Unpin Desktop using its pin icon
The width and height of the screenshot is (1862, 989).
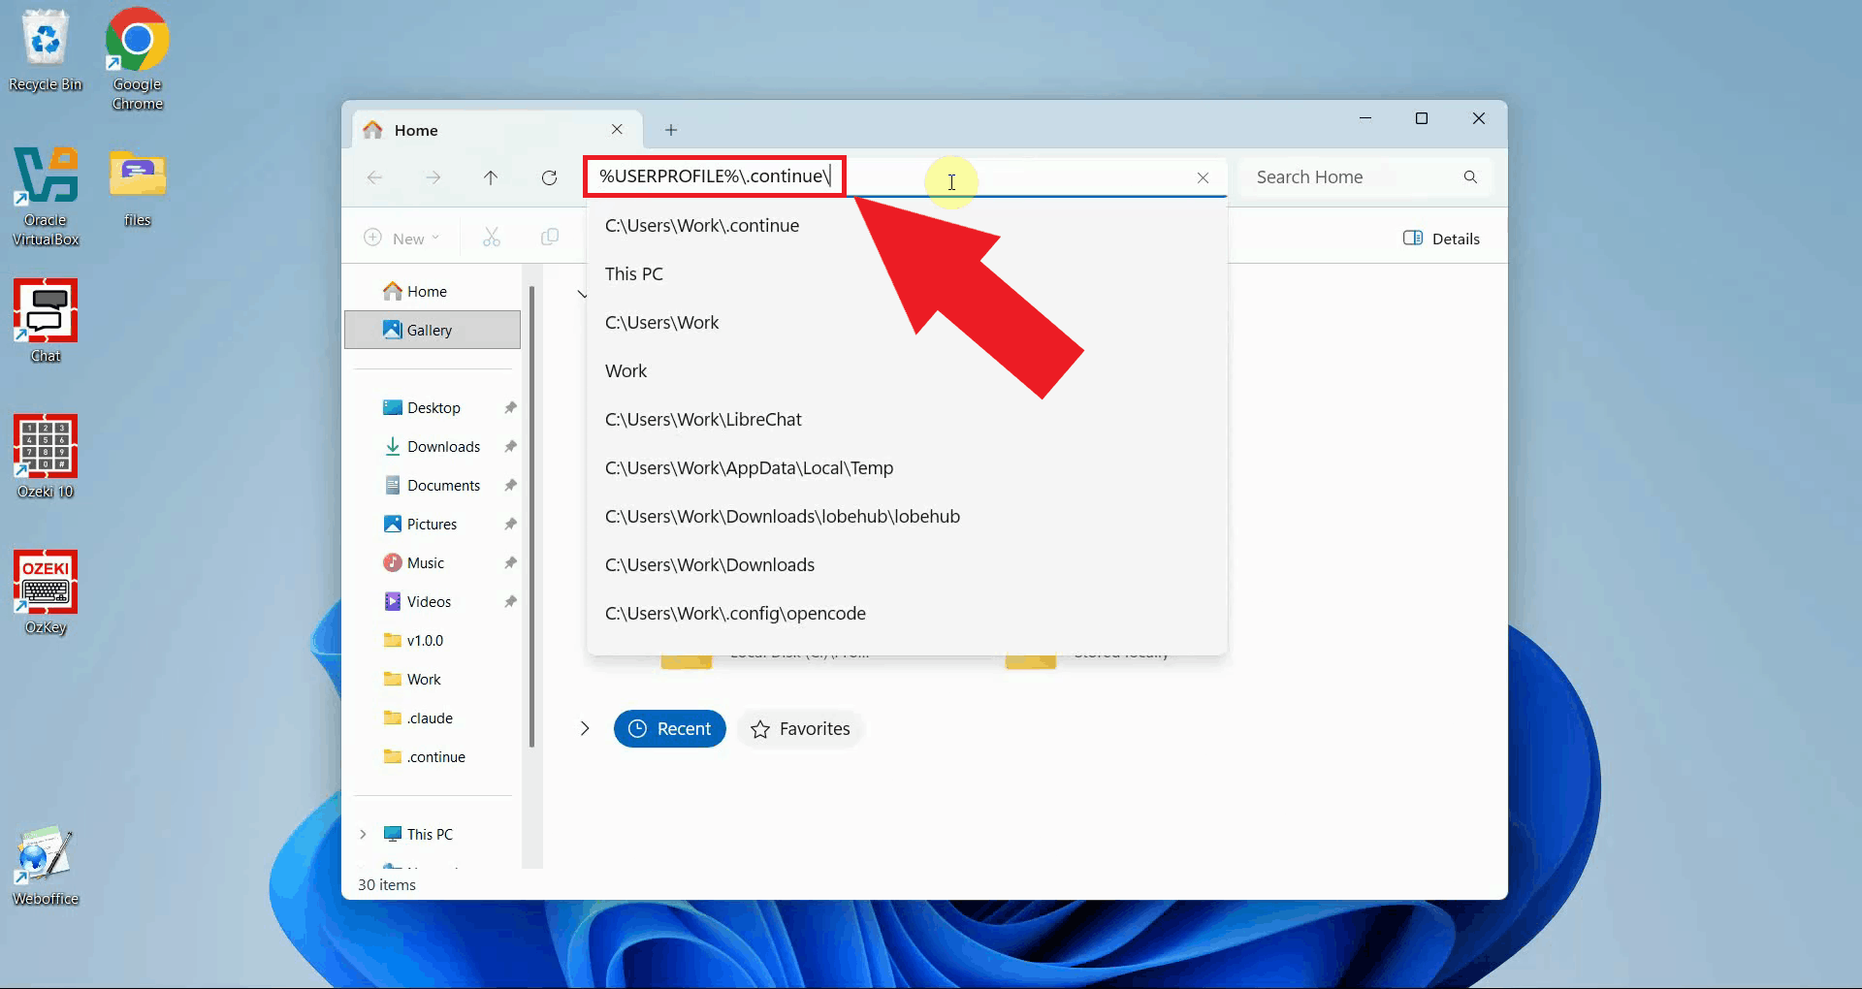click(510, 407)
